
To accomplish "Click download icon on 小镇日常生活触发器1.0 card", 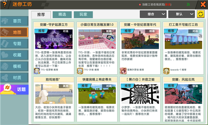I will click(x=114, y=36).
